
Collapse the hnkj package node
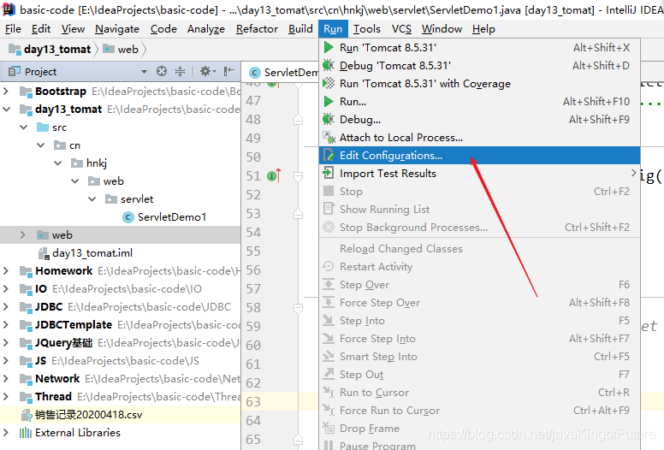(57, 163)
